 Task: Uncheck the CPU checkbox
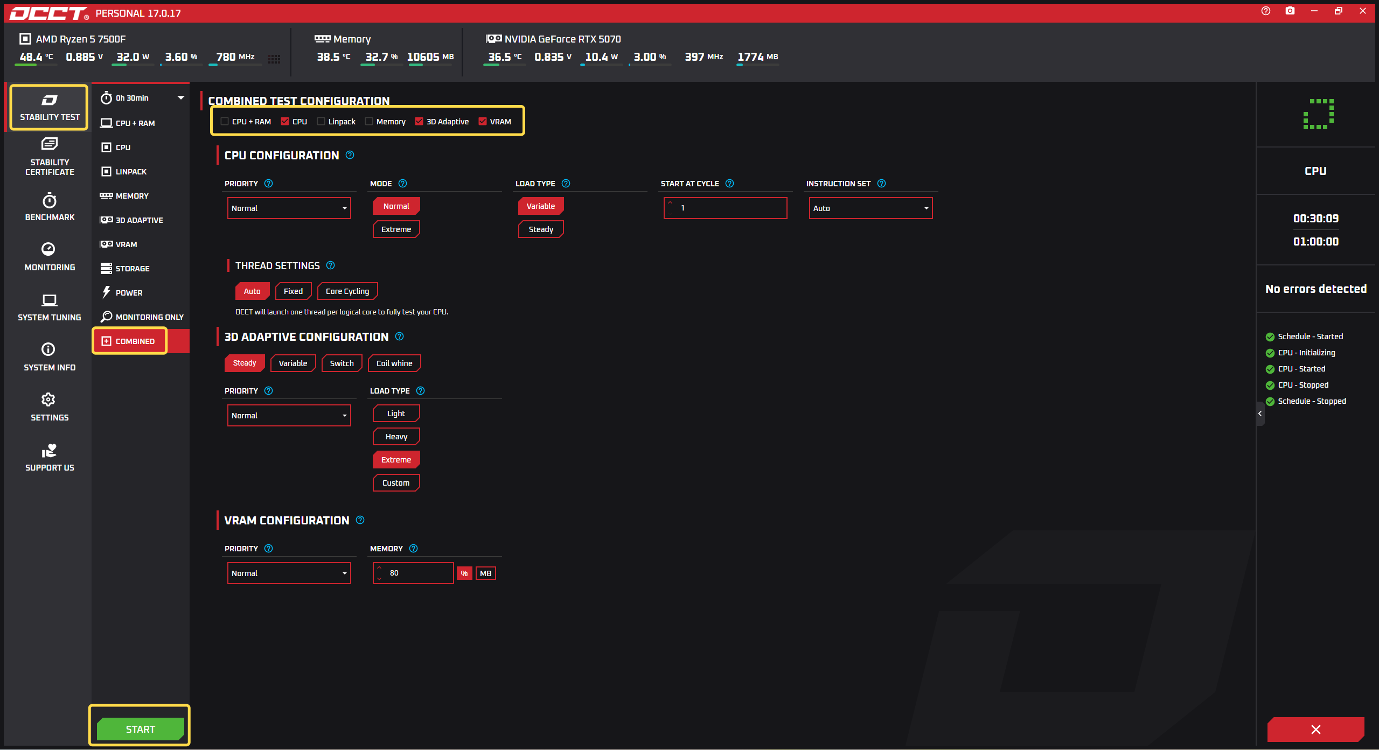285,122
